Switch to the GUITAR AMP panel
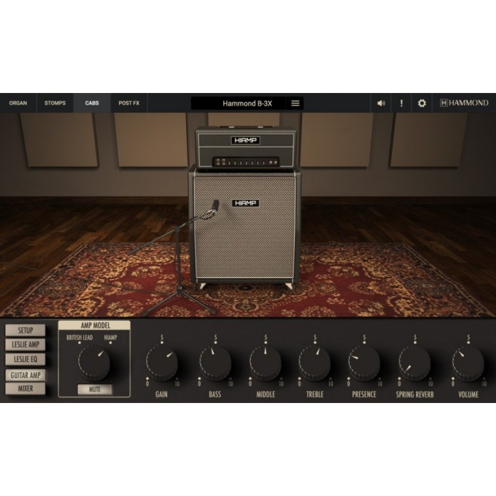Viewport: 496px width, 496px height. tap(26, 376)
